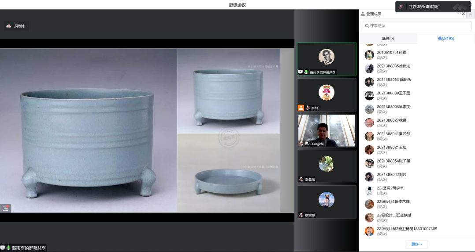Image resolution: width=475 pixels, height=252 pixels.
Task: Click the search magnifier icon
Action: pos(367,26)
